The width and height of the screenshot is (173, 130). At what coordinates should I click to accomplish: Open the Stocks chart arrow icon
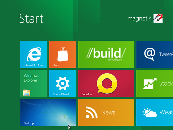coord(150,84)
